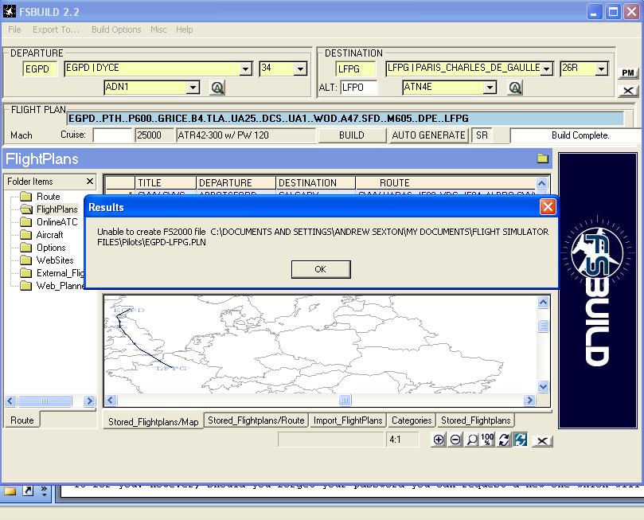The image size is (644, 520).
Task: Open the Aircraft folder
Action: 42,235
